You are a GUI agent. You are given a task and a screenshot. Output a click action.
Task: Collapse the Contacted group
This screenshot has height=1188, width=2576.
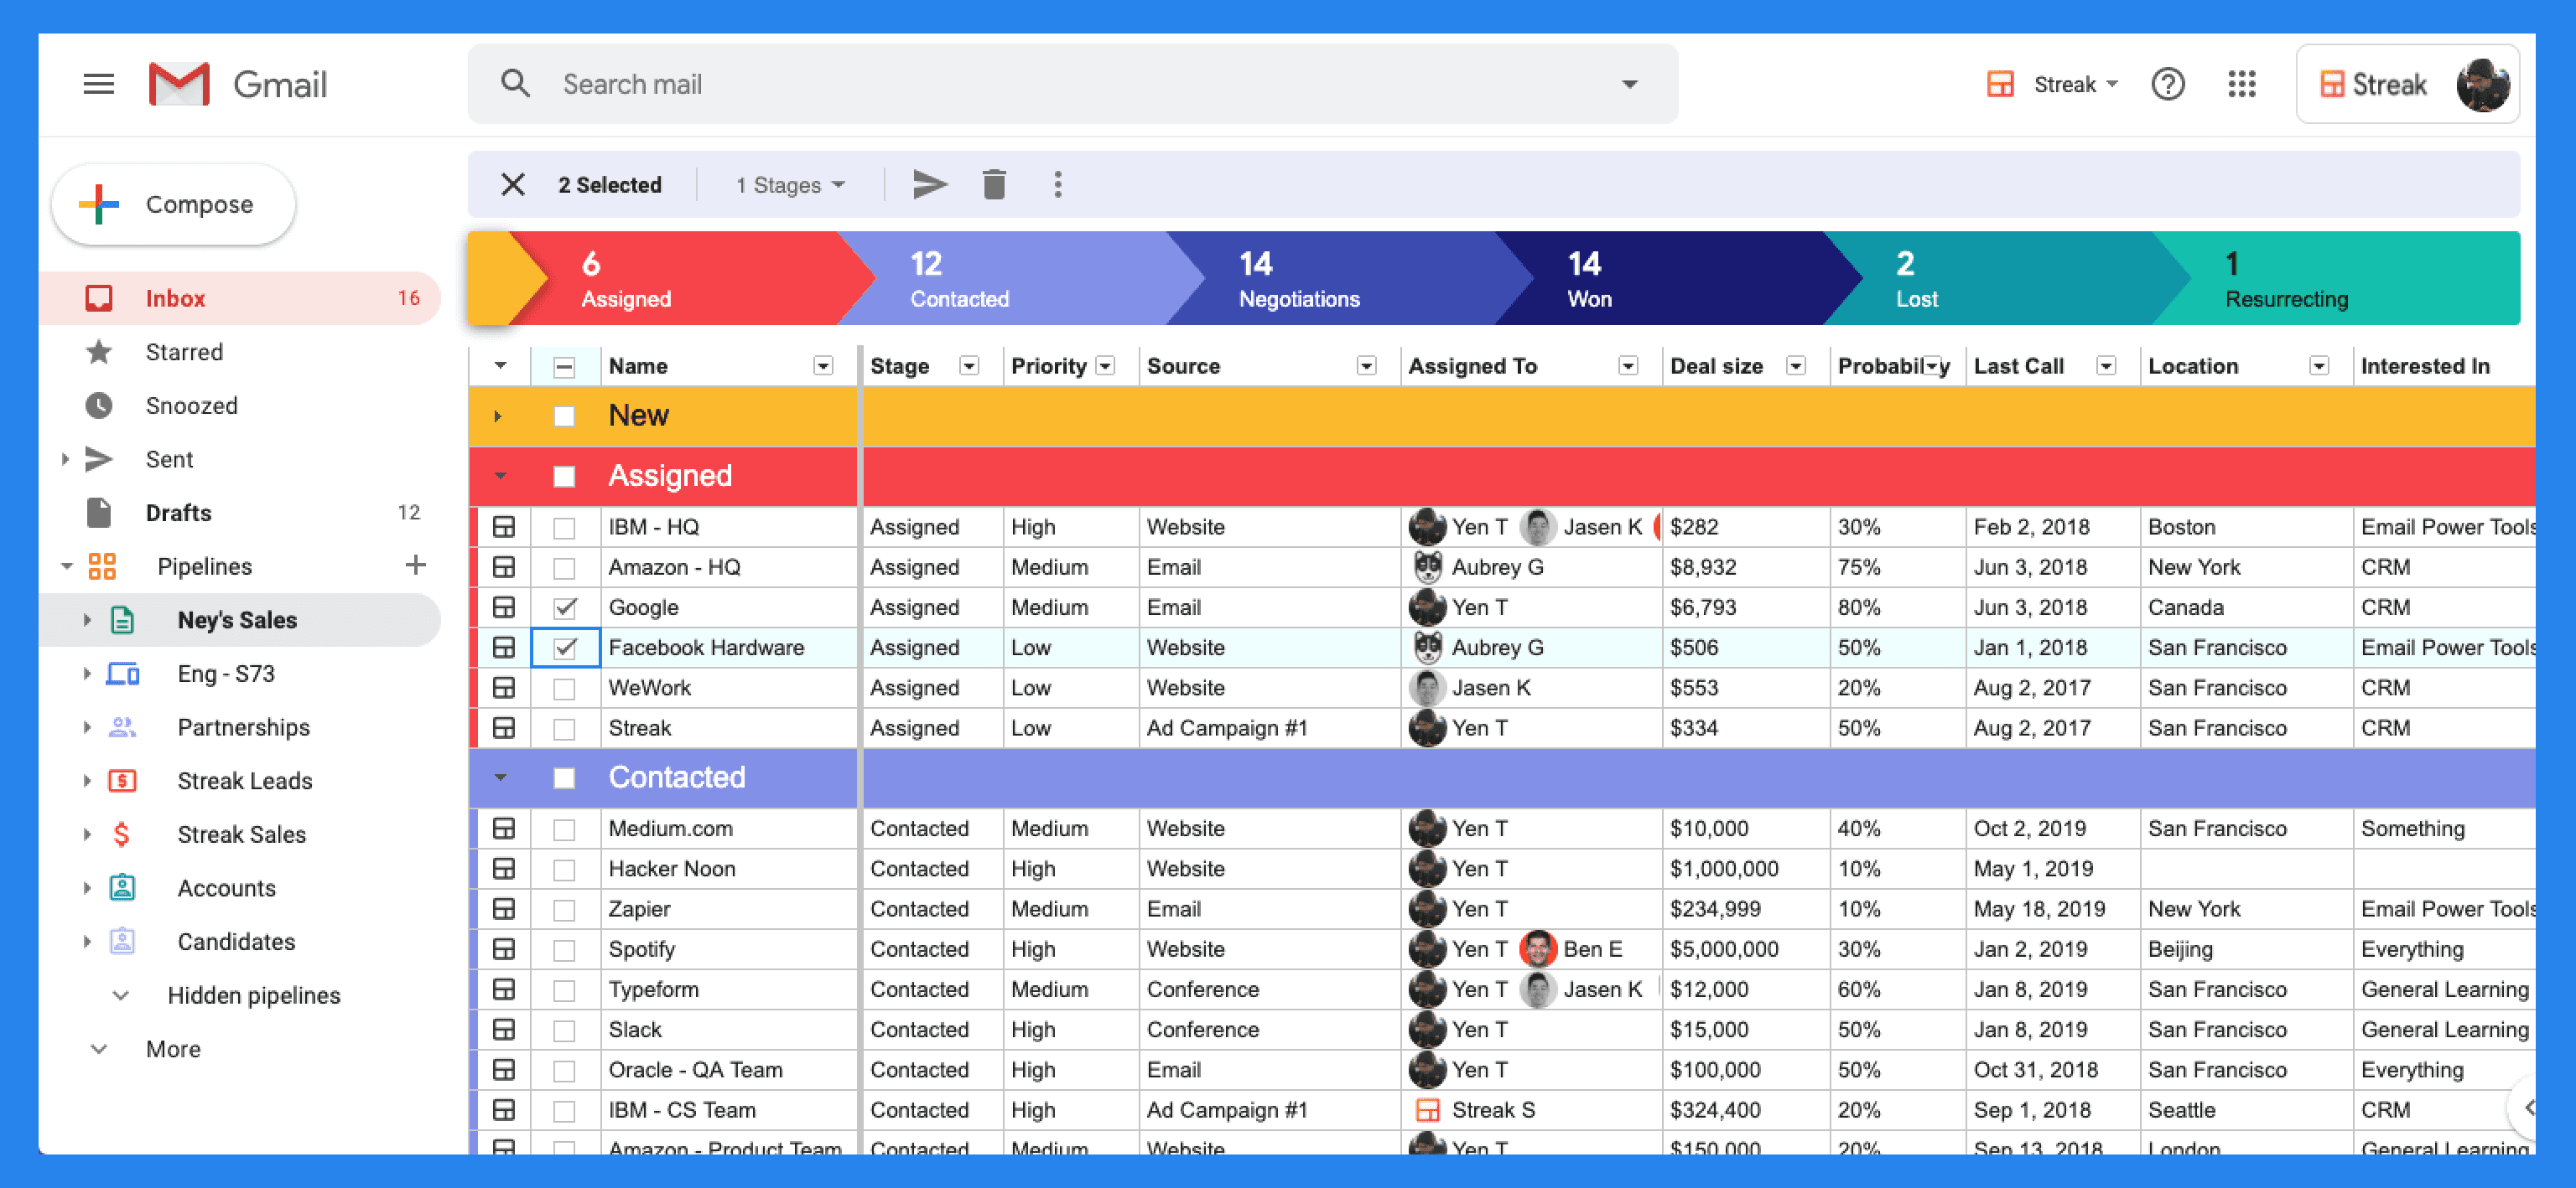500,777
